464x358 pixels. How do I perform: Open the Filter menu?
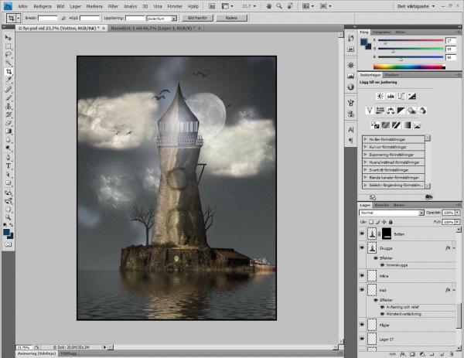pos(113,6)
